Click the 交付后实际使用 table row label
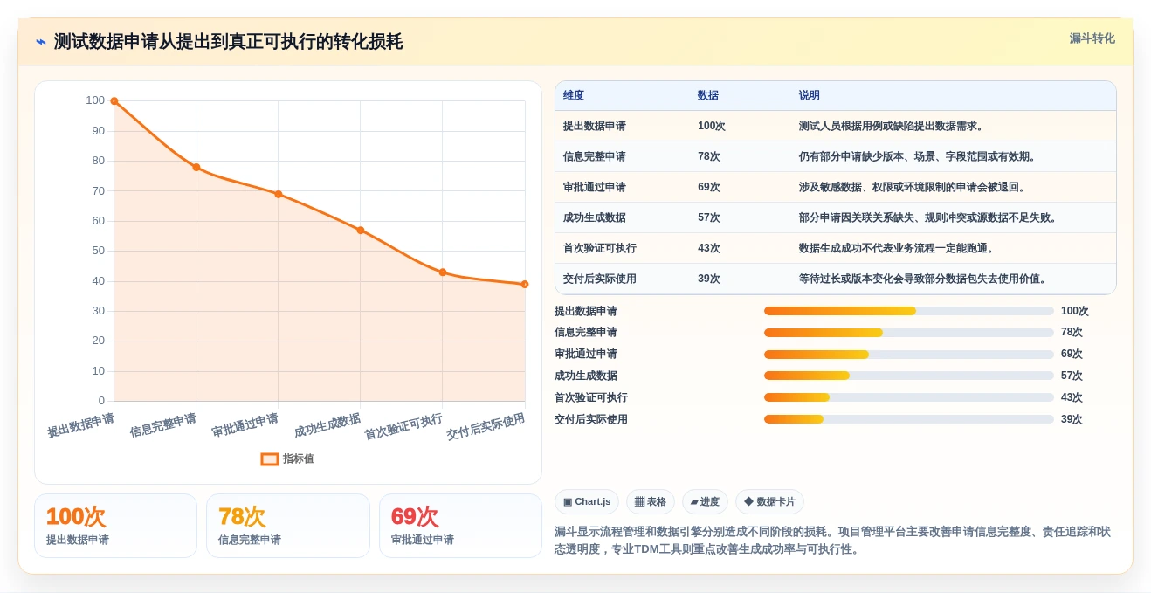Image resolution: width=1151 pixels, height=593 pixels. [600, 279]
